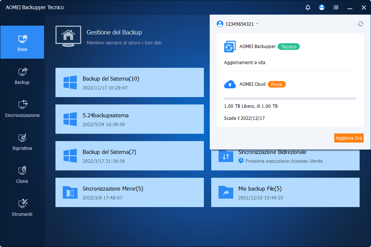The height and width of the screenshot is (247, 371).
Task: Click the AOMEI Backupper Tecnico window title
Action: click(35, 7)
